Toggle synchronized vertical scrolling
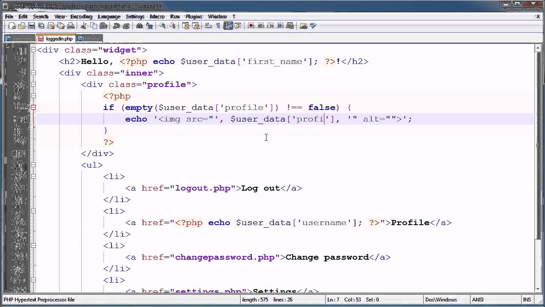The image size is (545, 307). [x=186, y=26]
